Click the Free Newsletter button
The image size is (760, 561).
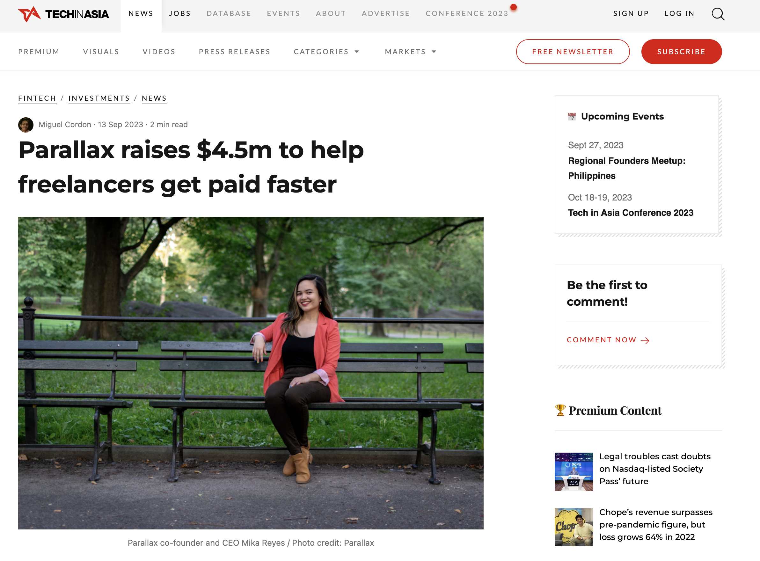[x=573, y=52]
